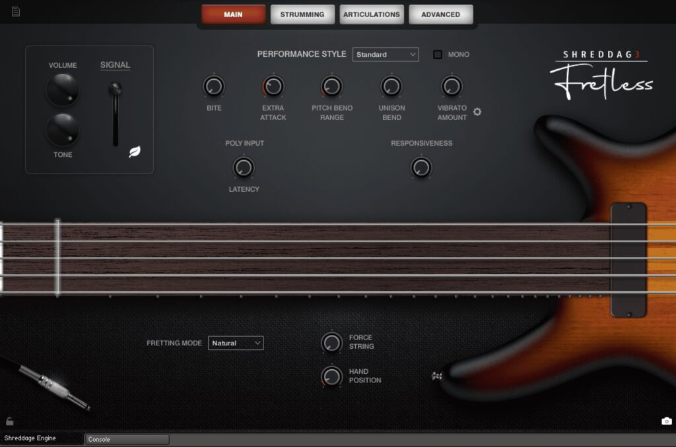Click the camera snapshot icon

(x=667, y=421)
